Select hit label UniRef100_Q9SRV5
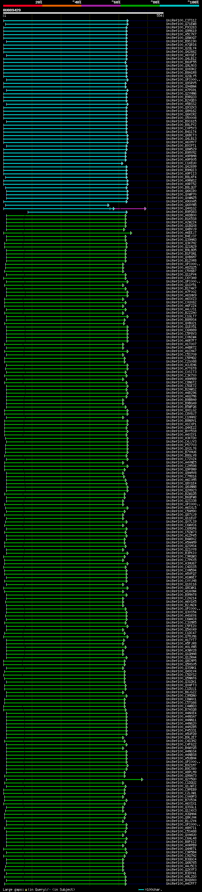 point(181,83)
